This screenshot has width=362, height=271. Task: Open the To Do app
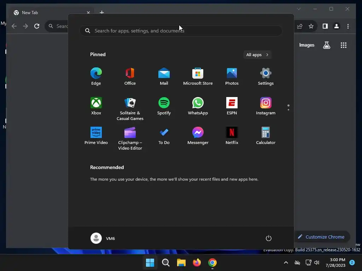[x=164, y=136]
